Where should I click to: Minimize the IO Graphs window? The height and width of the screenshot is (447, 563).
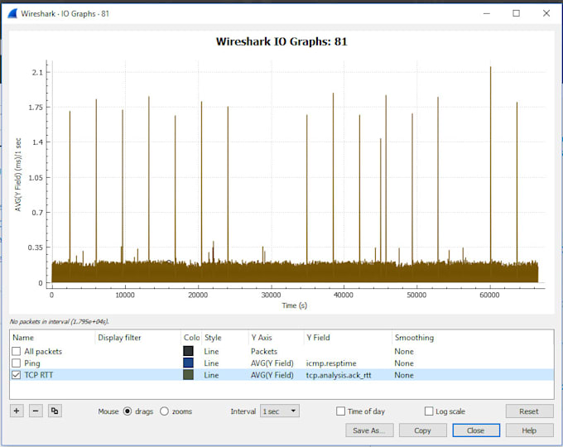tap(487, 13)
